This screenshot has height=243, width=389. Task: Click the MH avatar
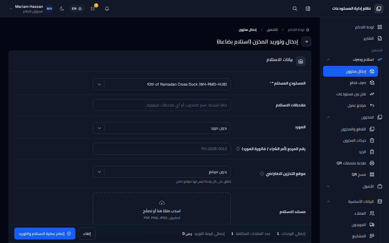pos(49,9)
